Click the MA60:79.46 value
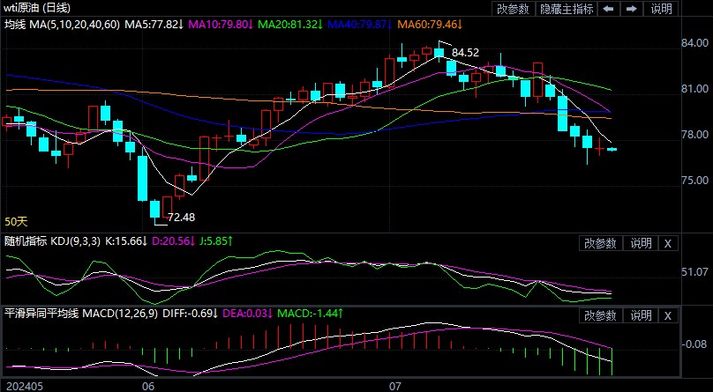Screen dimensions: 713x392 (430, 25)
